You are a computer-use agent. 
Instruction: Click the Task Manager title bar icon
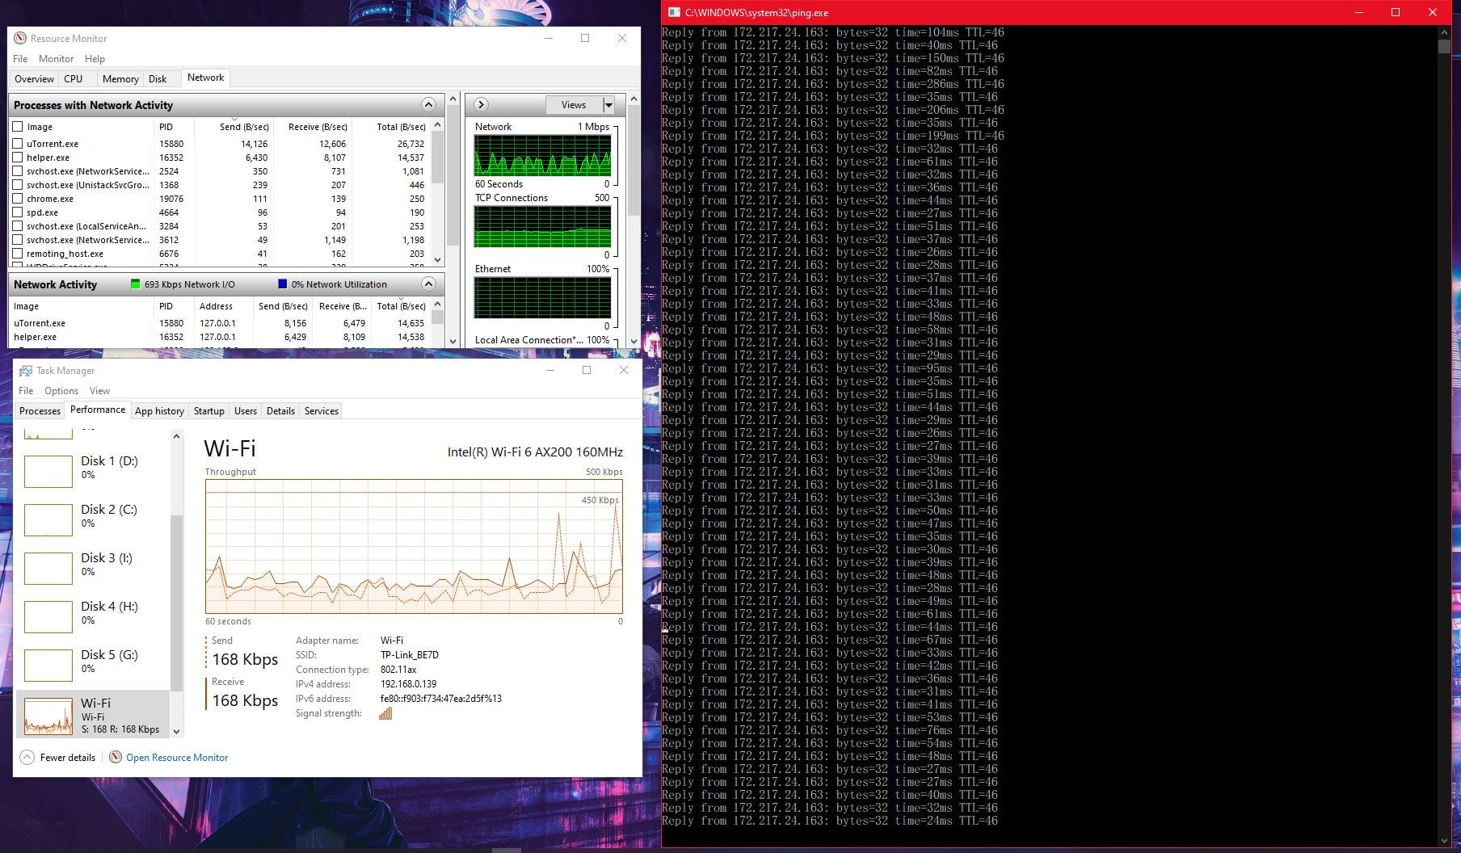click(x=25, y=371)
